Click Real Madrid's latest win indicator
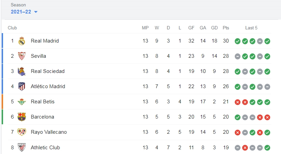281x154 pixels. pos(267,41)
